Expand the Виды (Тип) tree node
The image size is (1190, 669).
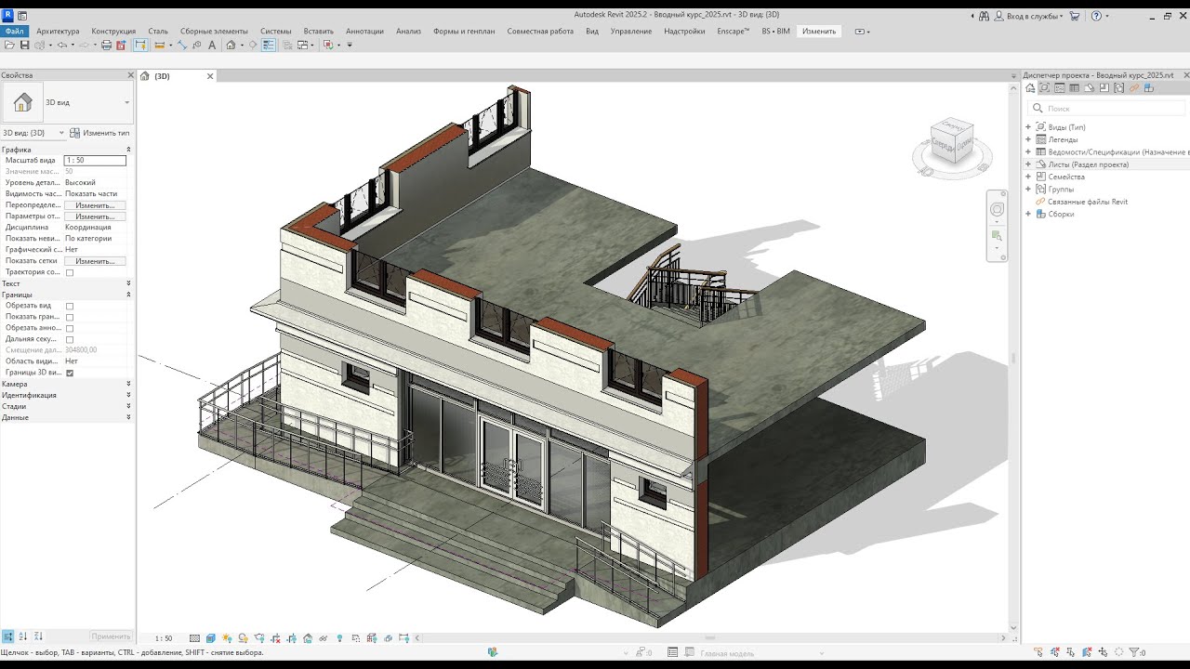pyautogui.click(x=1028, y=127)
